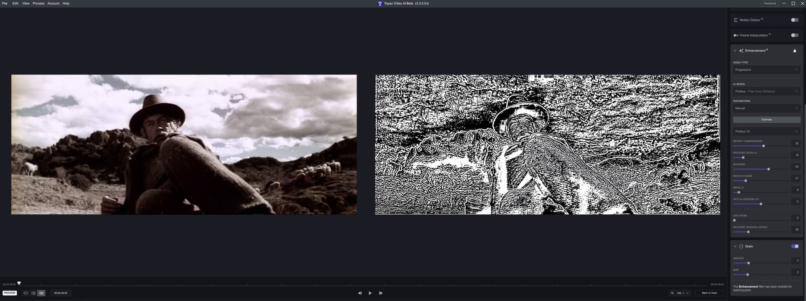Click the Frame Interpolation icon
The image size is (806, 301).
tap(735, 35)
